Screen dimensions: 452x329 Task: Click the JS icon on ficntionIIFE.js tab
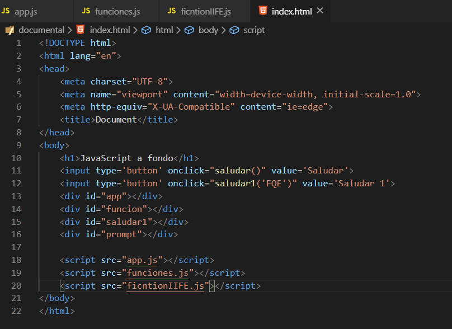tap(172, 11)
